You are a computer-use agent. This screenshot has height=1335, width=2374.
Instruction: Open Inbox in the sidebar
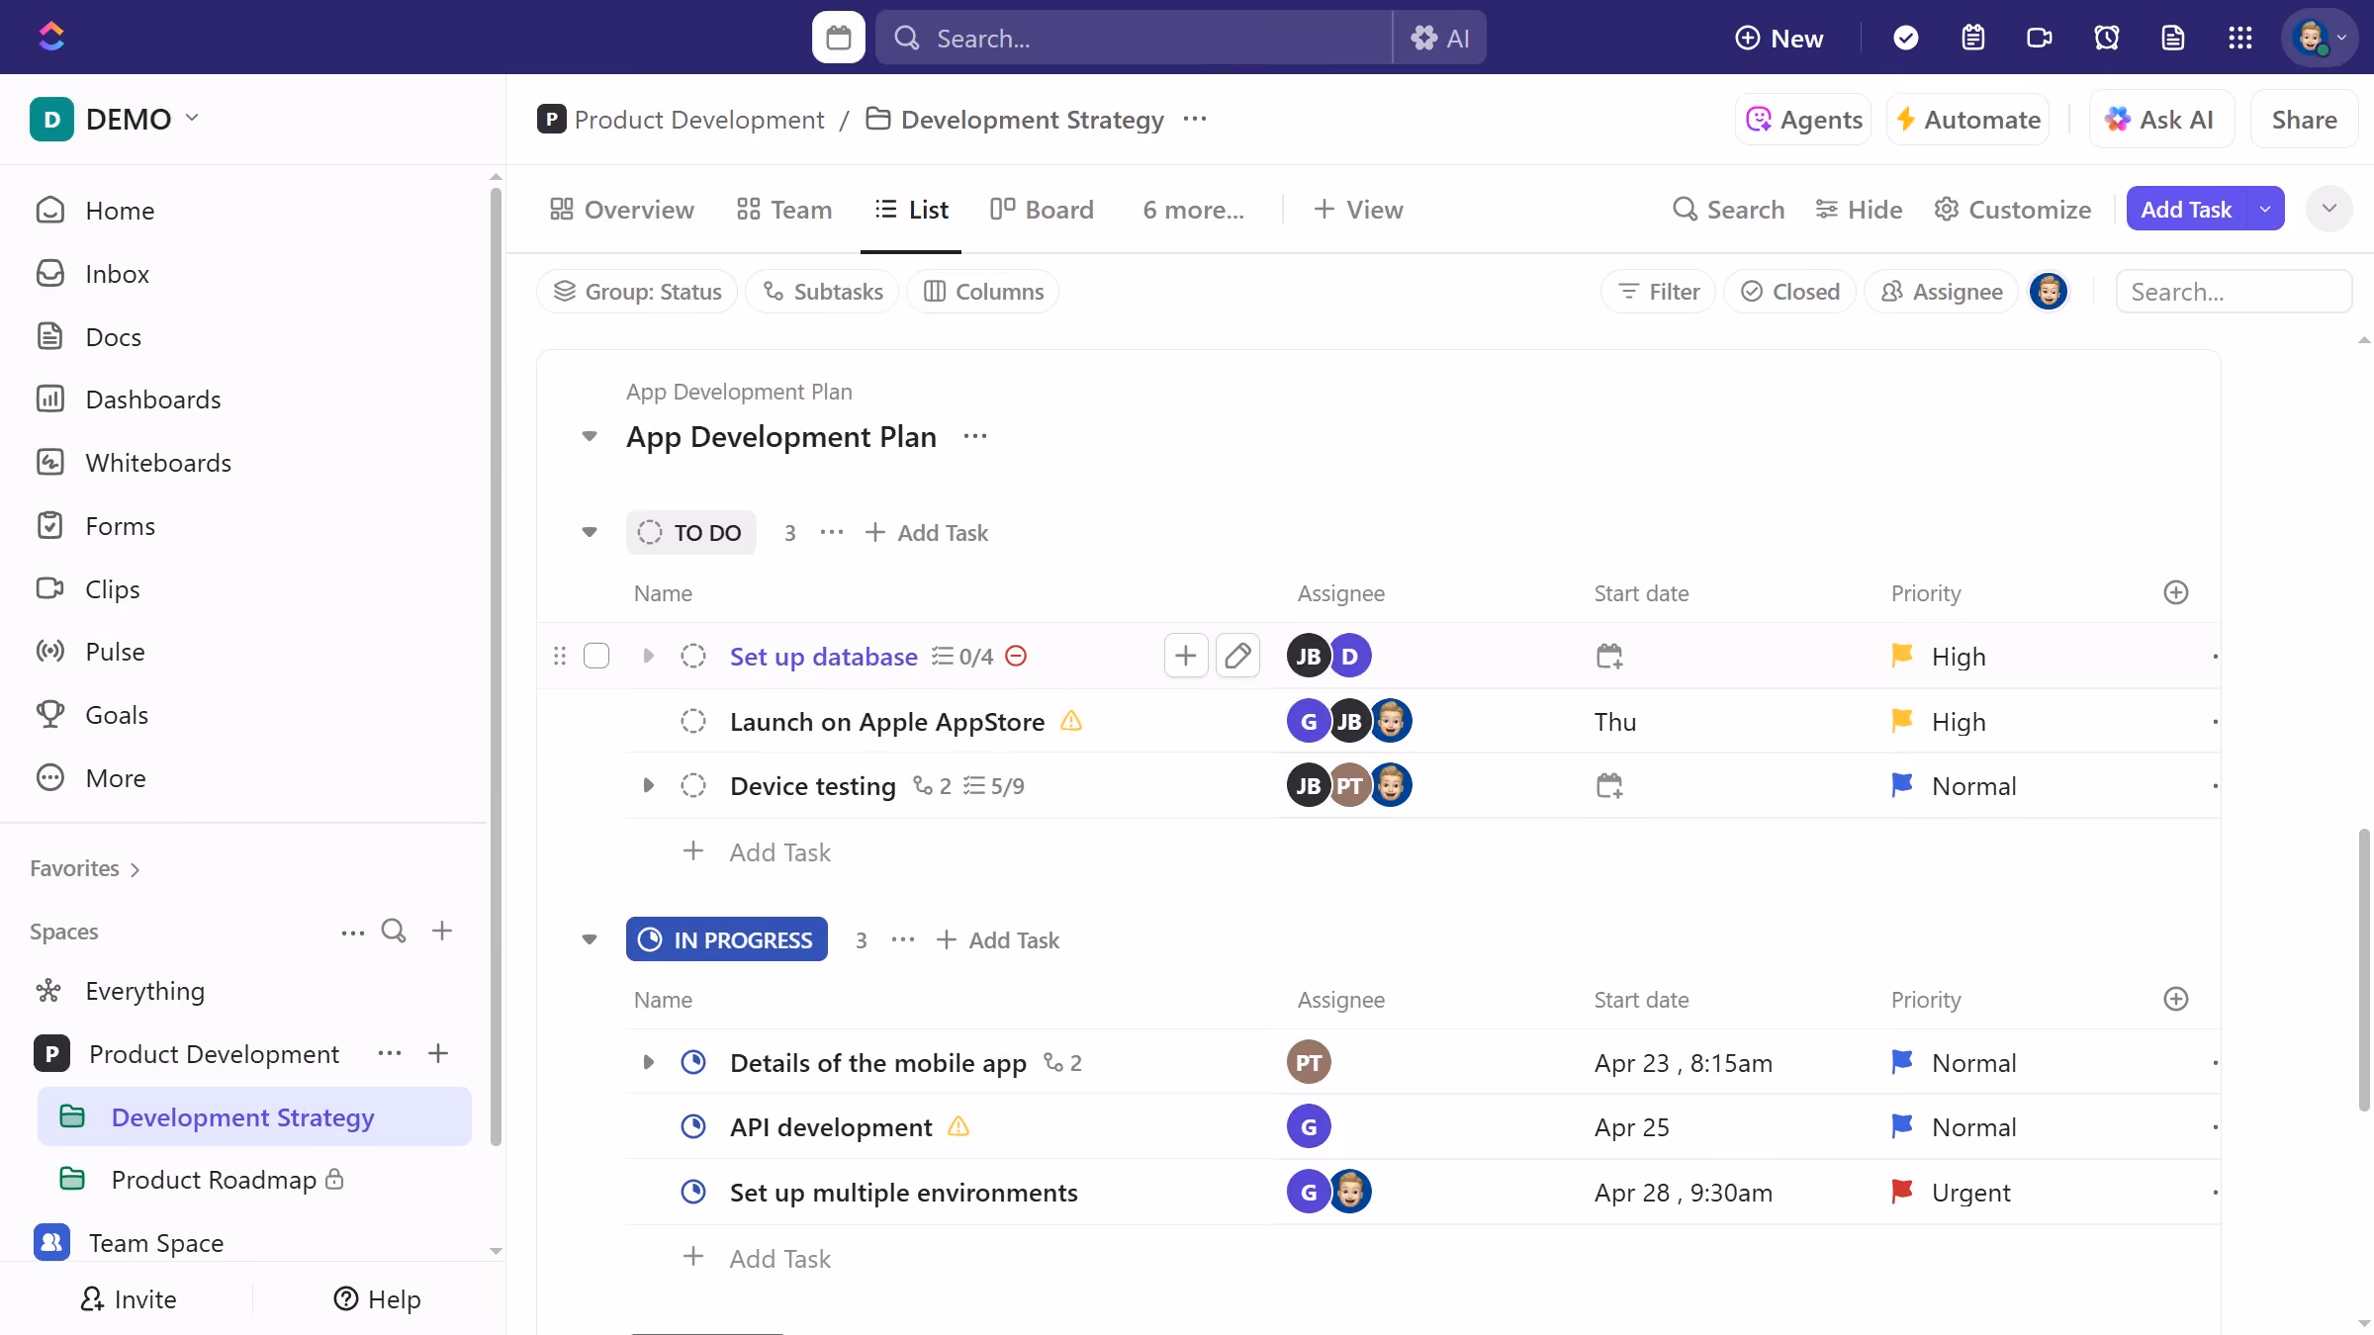point(117,274)
